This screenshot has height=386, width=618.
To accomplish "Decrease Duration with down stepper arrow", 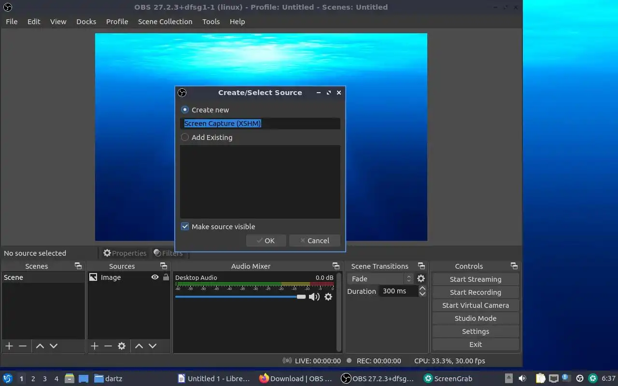I will 422,294.
